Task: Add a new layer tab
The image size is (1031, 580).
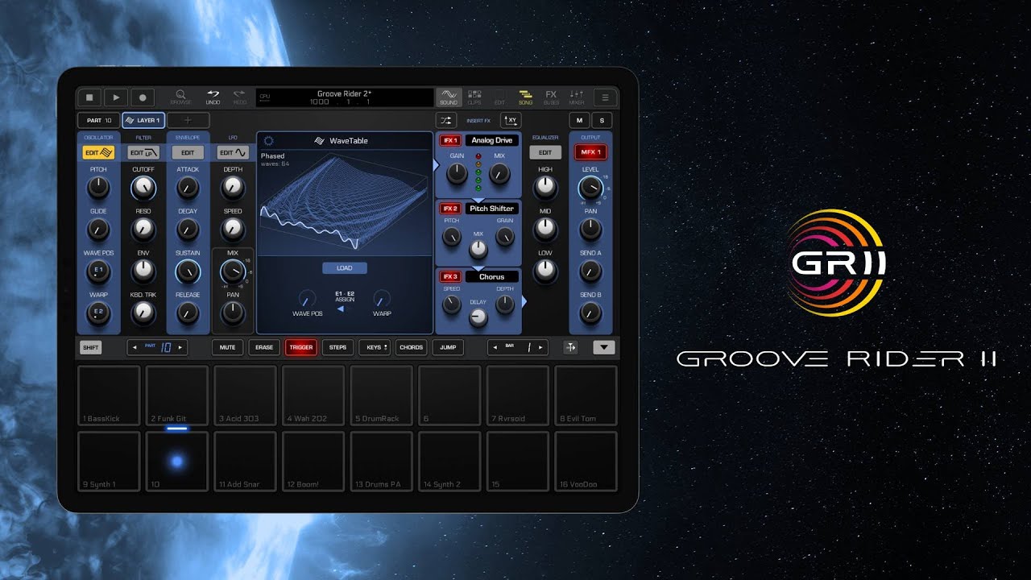Action: (188, 120)
